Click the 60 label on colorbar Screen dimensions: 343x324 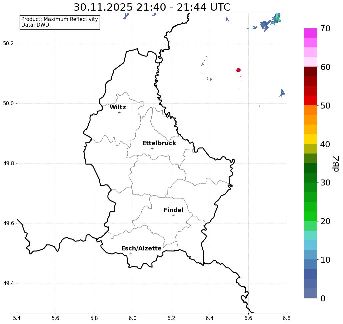point(325,67)
